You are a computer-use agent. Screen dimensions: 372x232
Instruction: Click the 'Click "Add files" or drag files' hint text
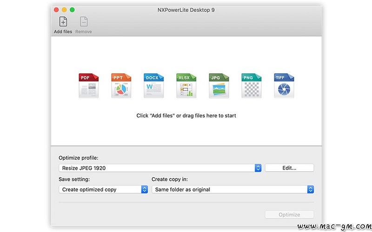(x=186, y=116)
